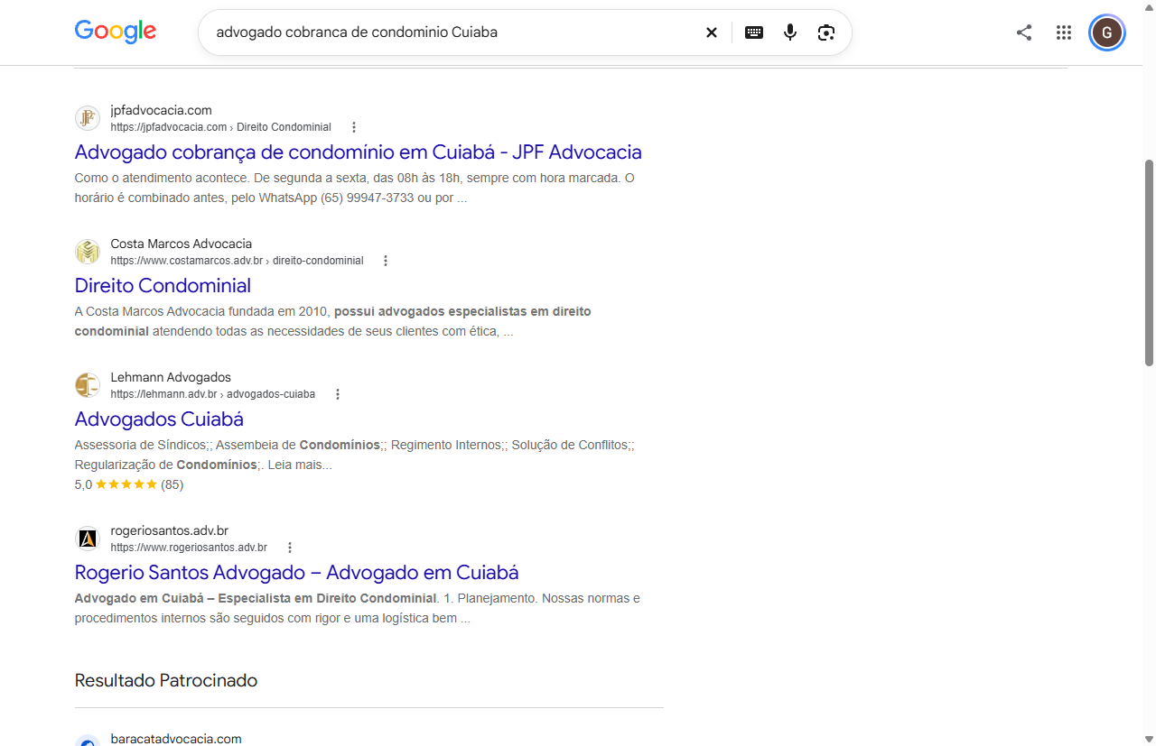Click the page vertical scrollbar thumb

1150,262
